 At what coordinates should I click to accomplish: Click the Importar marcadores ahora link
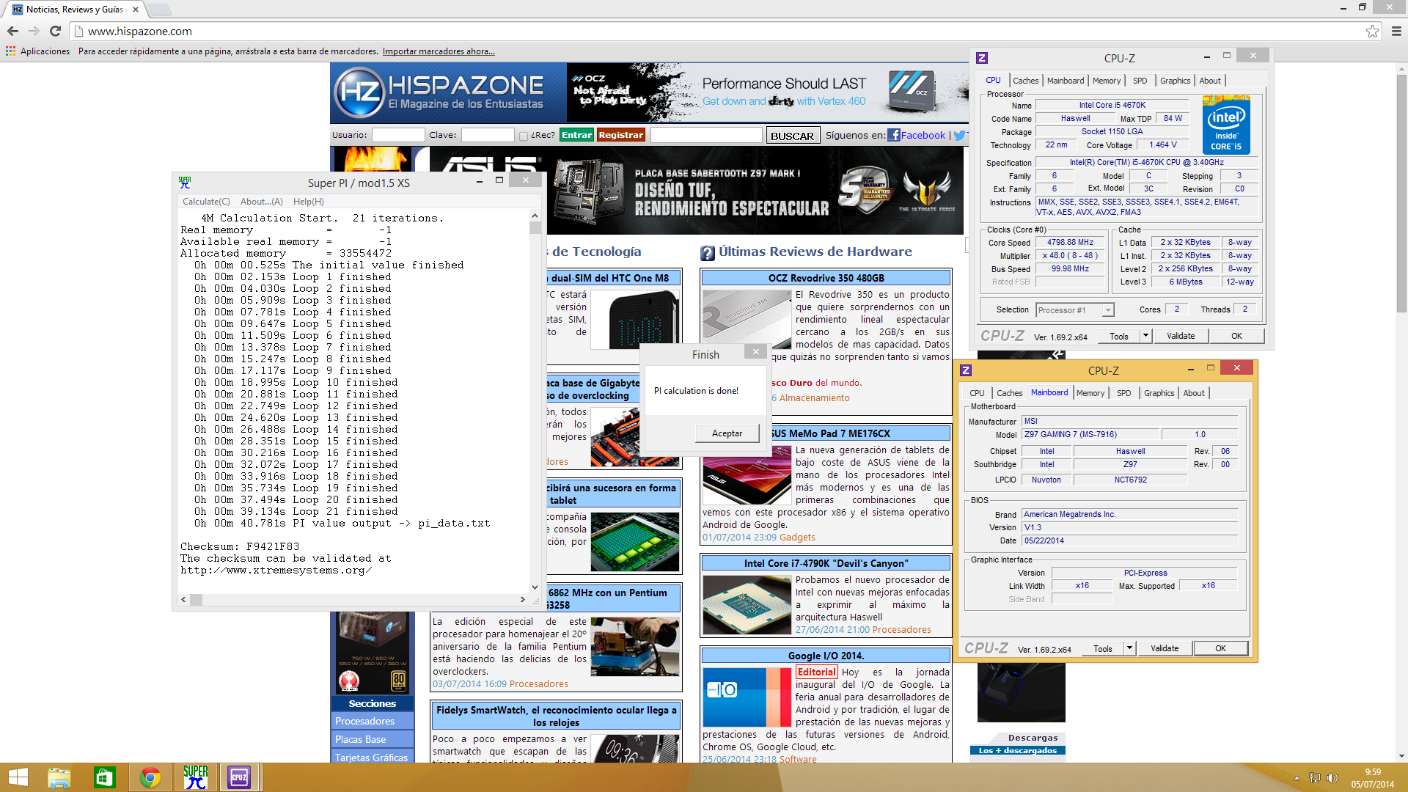click(x=439, y=51)
